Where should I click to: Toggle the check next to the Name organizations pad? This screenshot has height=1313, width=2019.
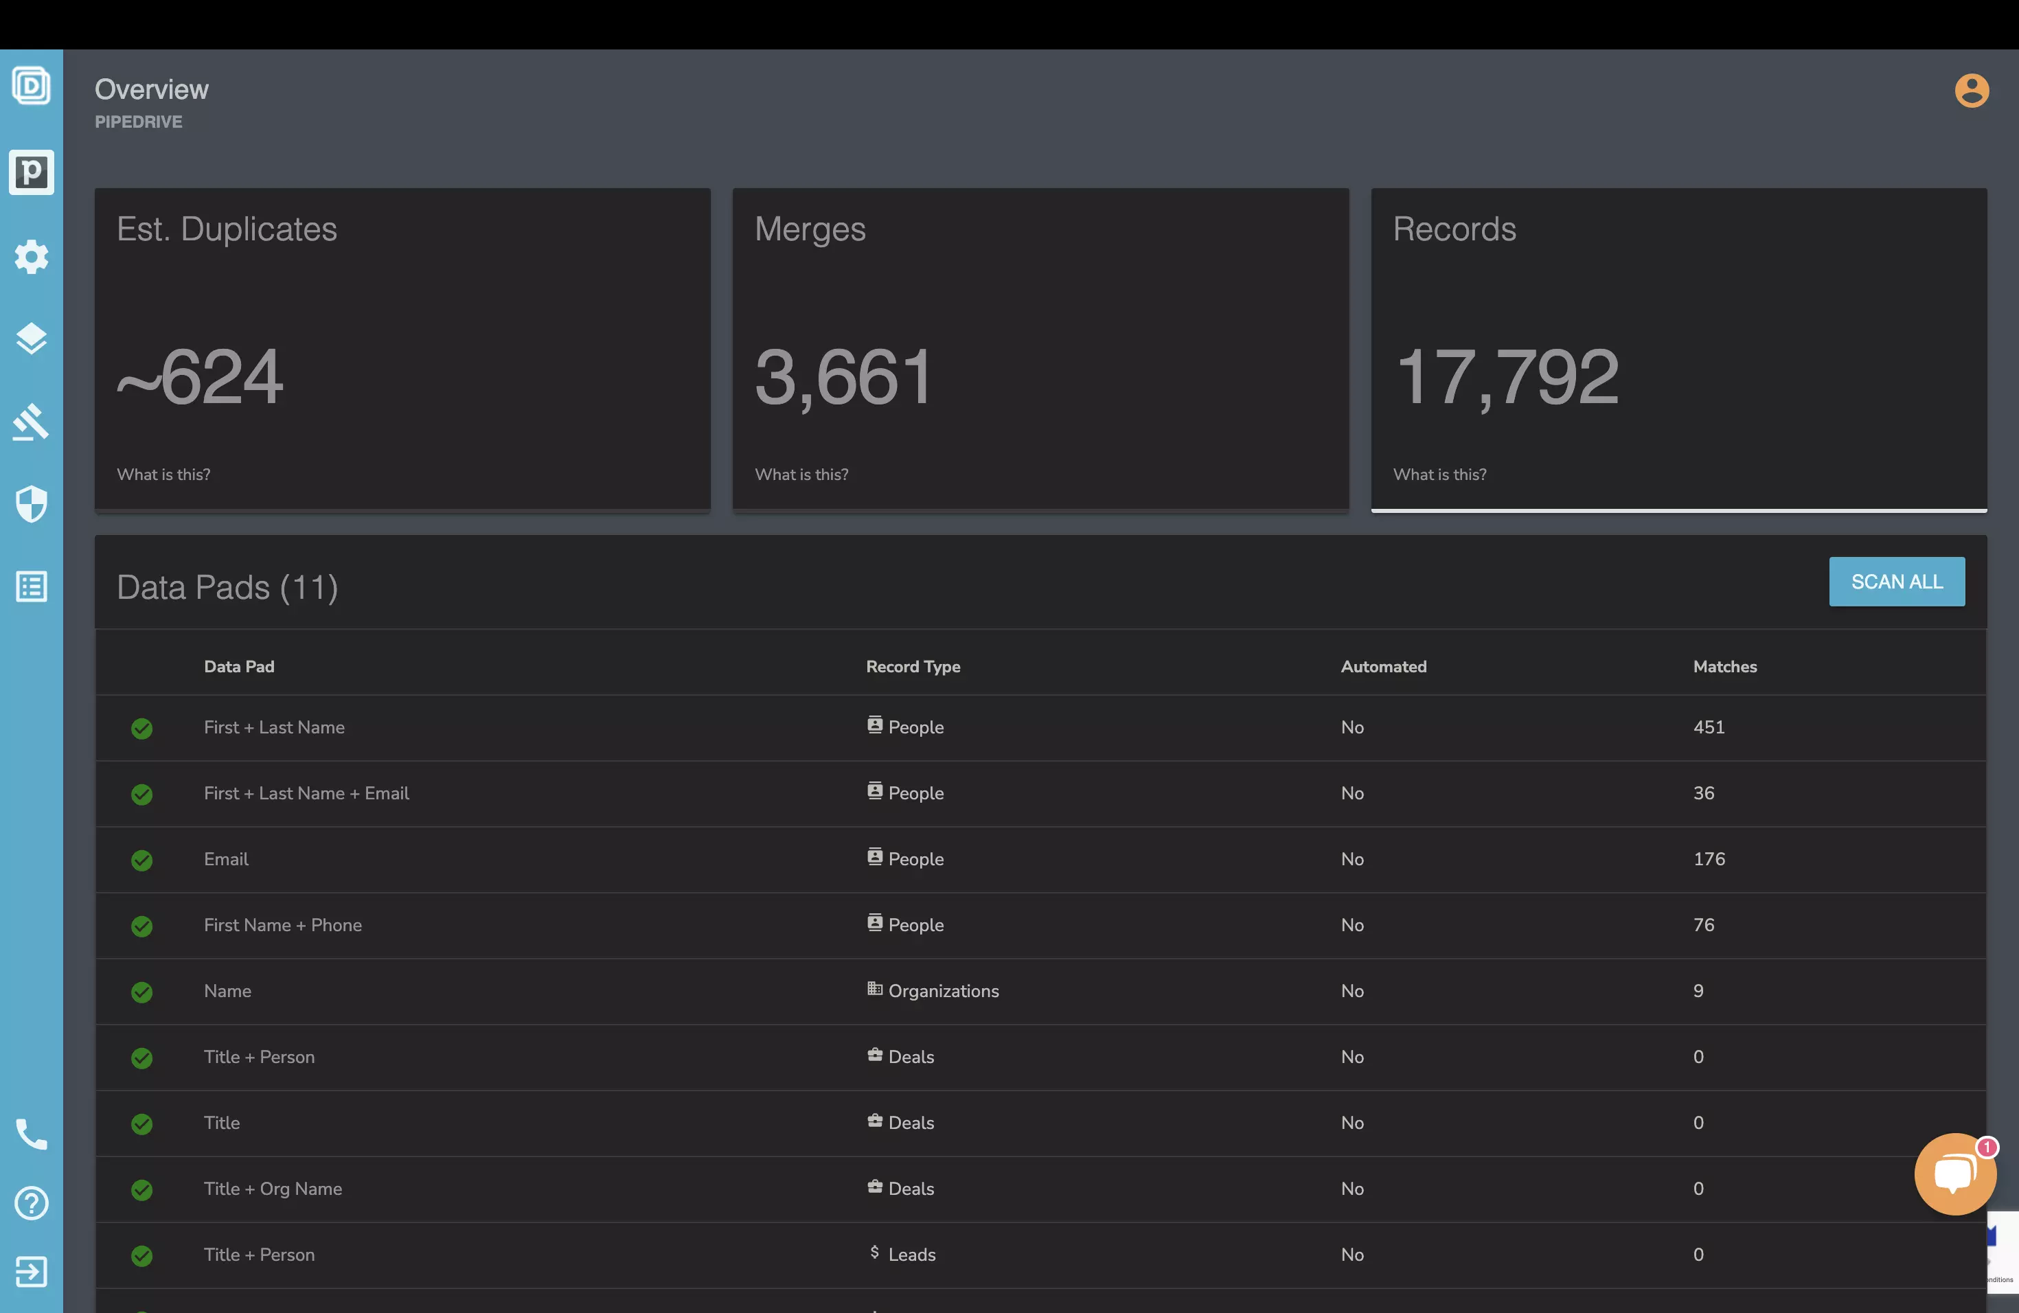pos(141,992)
